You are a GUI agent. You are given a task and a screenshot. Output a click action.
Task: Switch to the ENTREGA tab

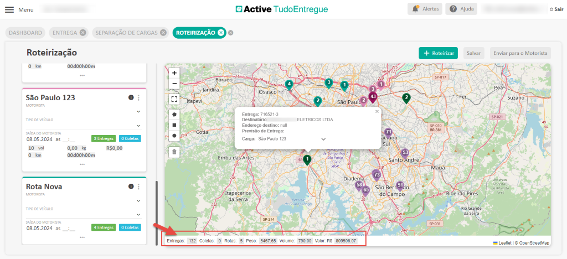point(65,33)
